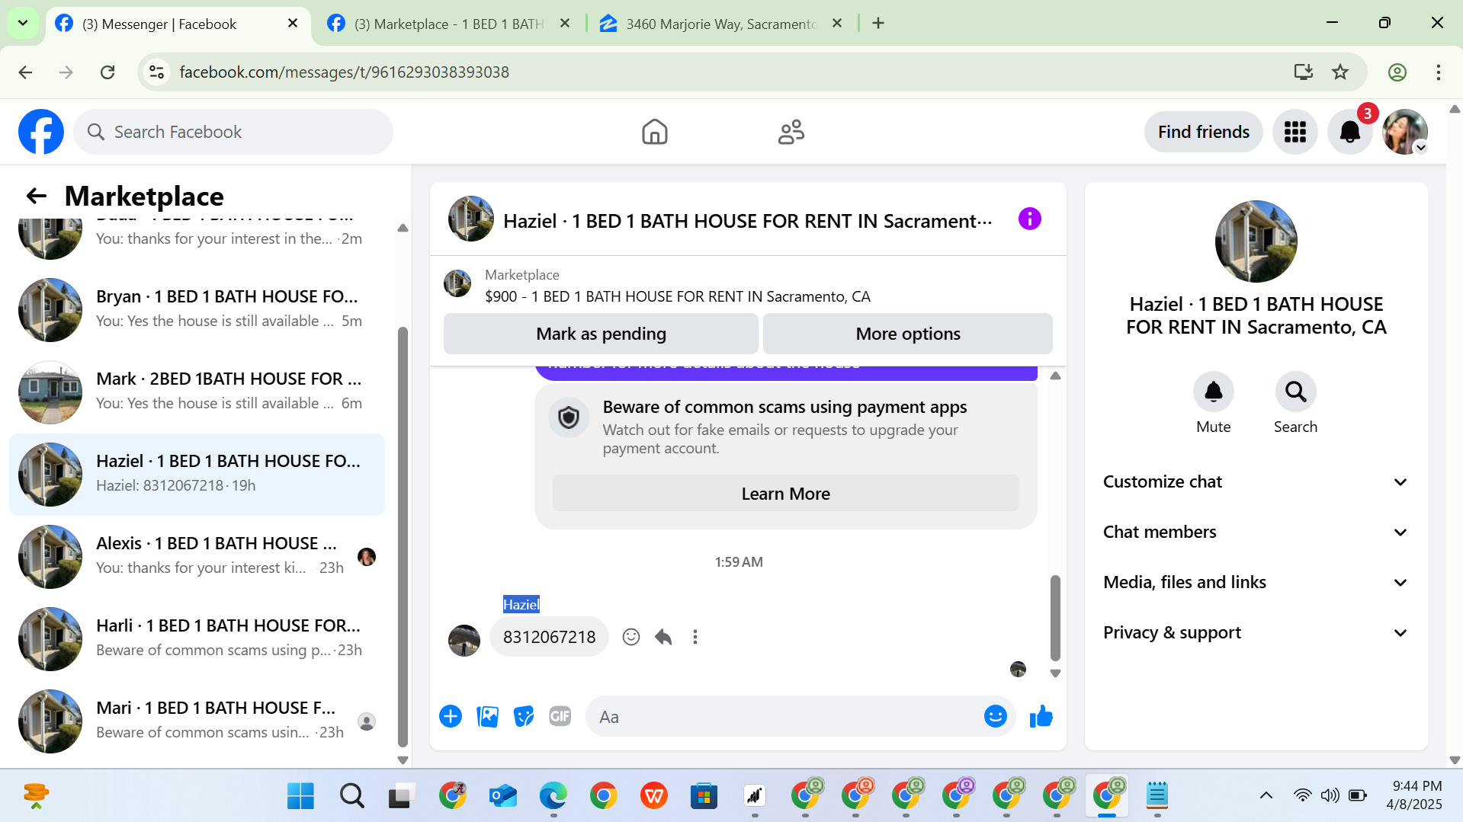Open the Friends icon in the top nav
This screenshot has width=1463, height=822.
click(791, 132)
